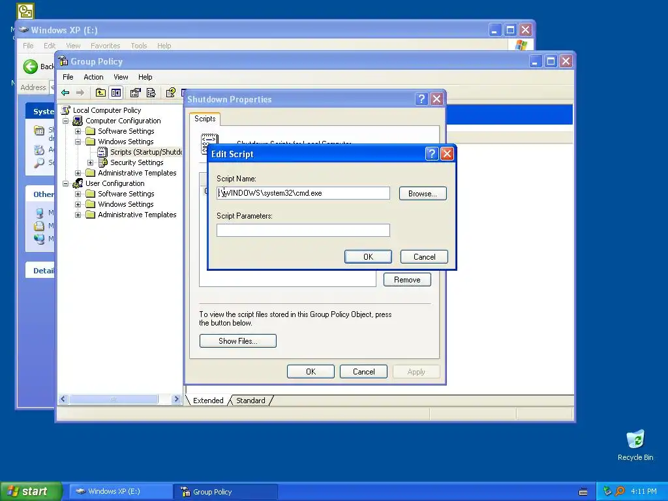Collapse the Computer Configuration node
668x501 pixels.
pos(66,121)
